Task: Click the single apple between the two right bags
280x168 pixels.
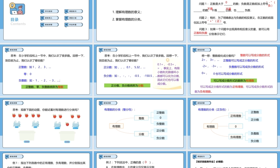Action: [67, 124]
